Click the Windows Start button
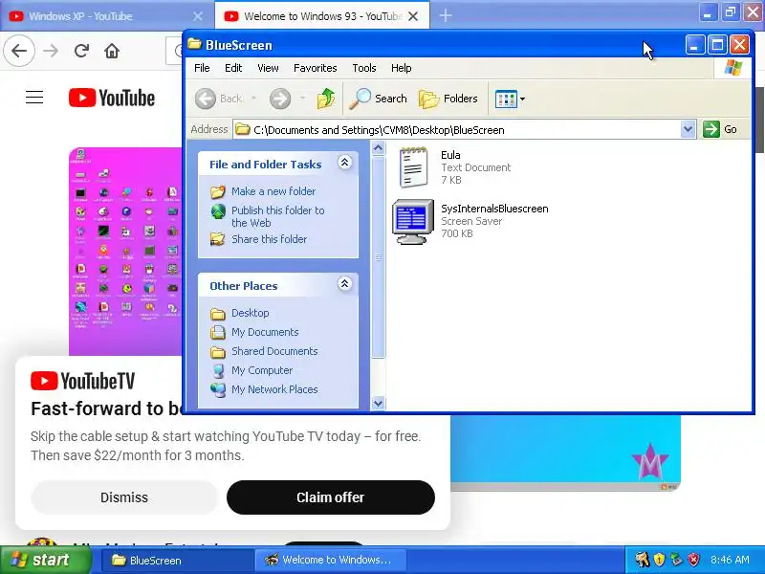The width and height of the screenshot is (765, 574). point(45,560)
